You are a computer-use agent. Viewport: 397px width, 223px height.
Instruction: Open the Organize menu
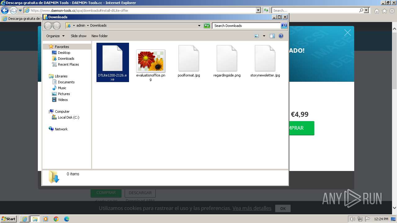[x=55, y=36]
